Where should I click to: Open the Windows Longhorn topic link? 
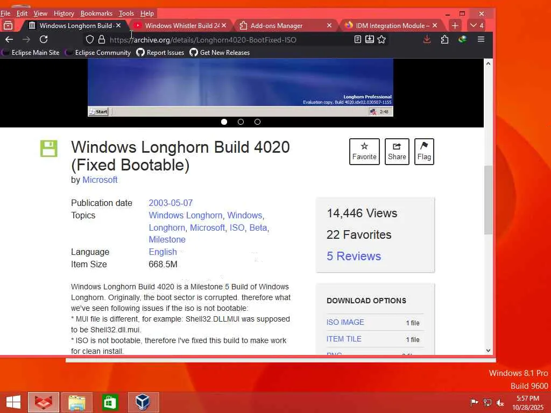pos(186,215)
